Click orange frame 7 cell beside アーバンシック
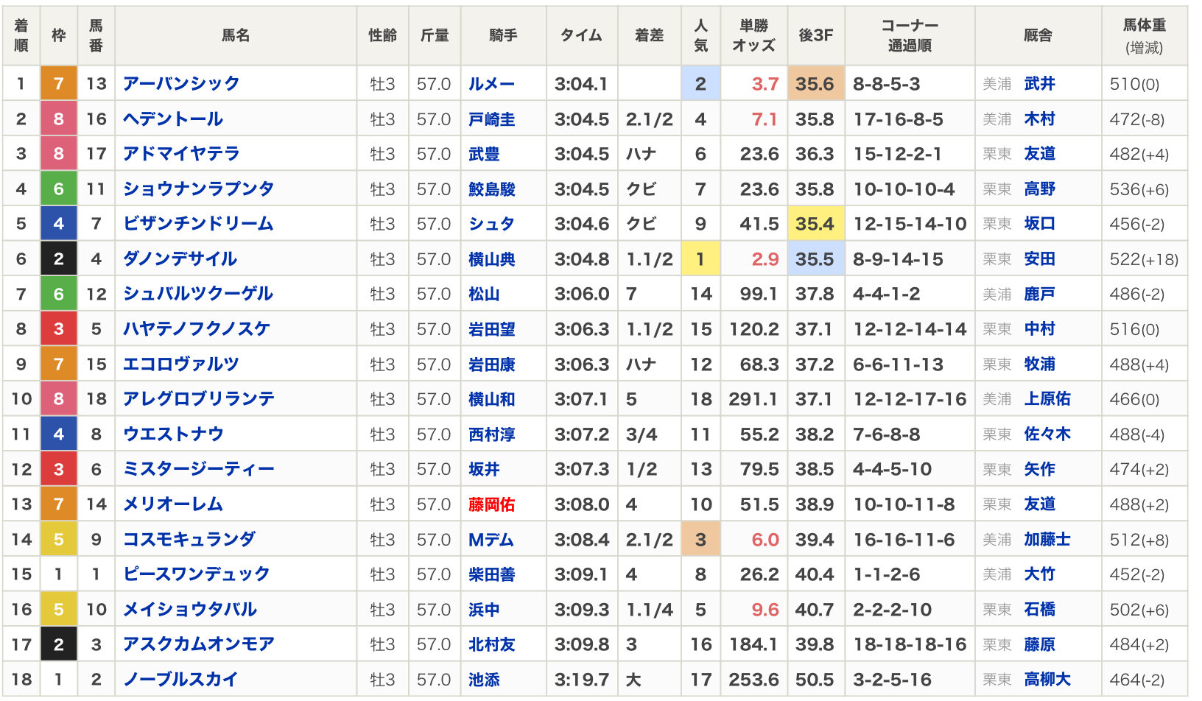This screenshot has height=701, width=1202. [x=59, y=84]
